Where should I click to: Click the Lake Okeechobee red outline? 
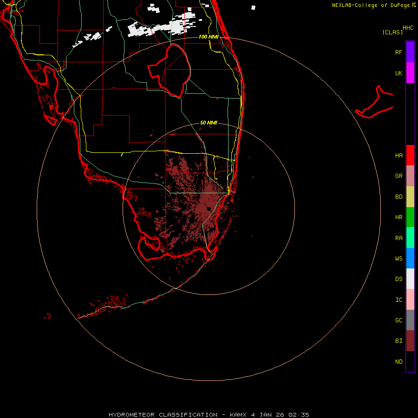[169, 71]
